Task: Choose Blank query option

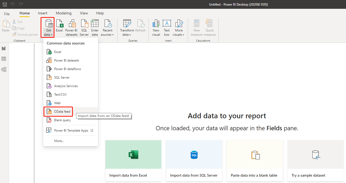Action: point(71,120)
